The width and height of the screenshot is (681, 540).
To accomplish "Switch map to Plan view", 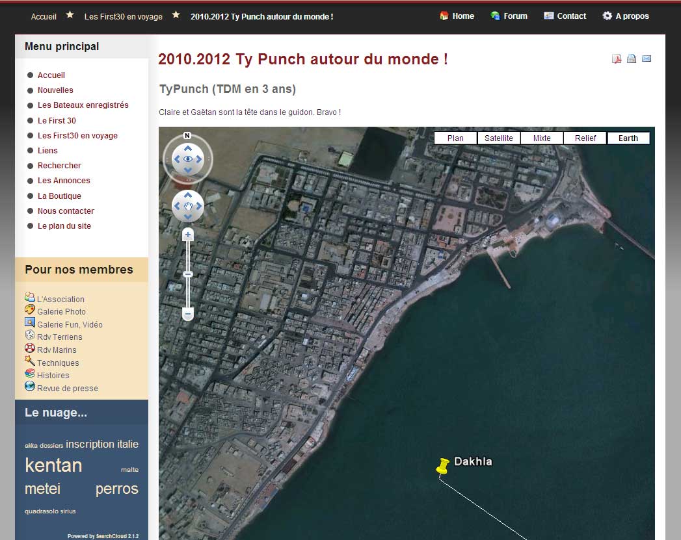I will [455, 138].
